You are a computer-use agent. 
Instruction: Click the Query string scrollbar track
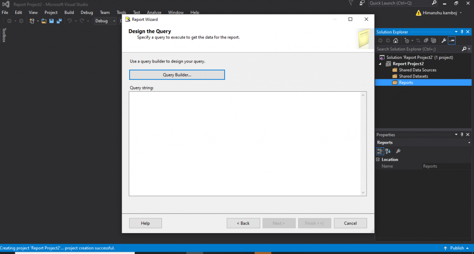coord(363,144)
